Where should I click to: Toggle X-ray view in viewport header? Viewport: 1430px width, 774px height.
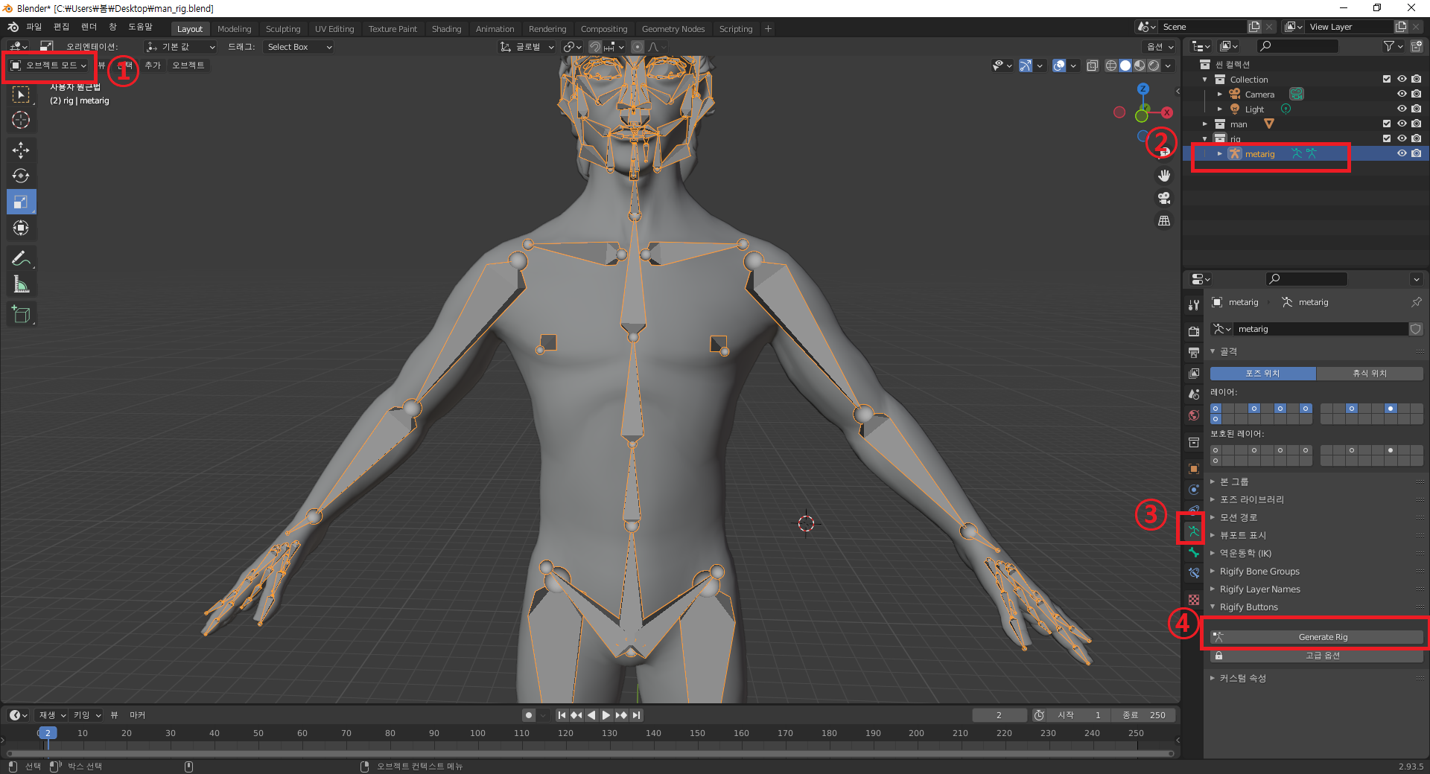pyautogui.click(x=1093, y=65)
